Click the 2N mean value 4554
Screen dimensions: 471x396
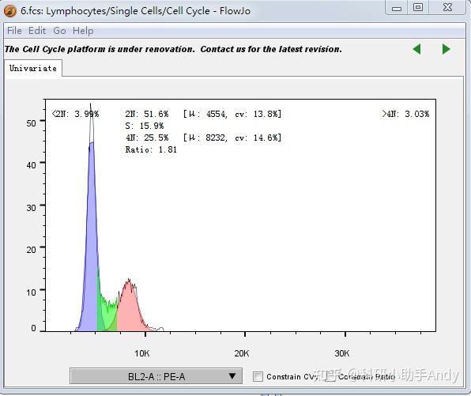tap(216, 114)
